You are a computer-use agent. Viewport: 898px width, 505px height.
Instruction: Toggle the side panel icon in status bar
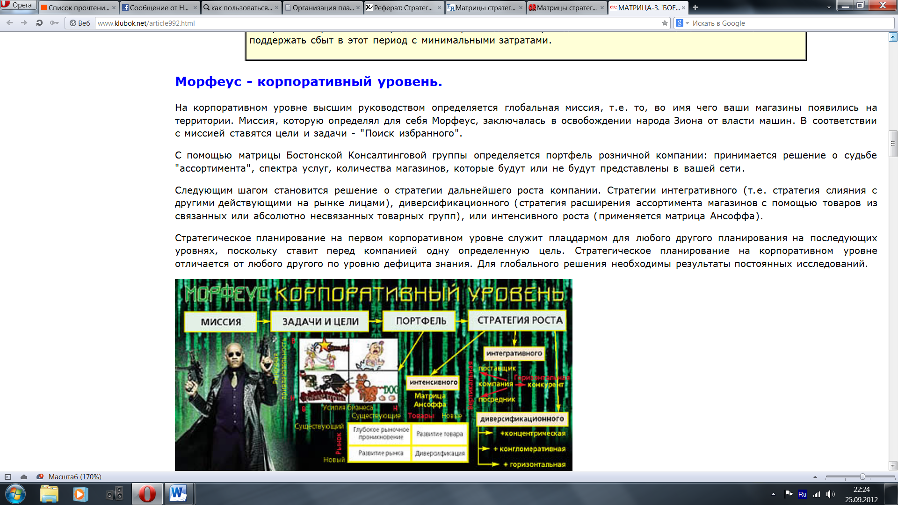(x=8, y=477)
